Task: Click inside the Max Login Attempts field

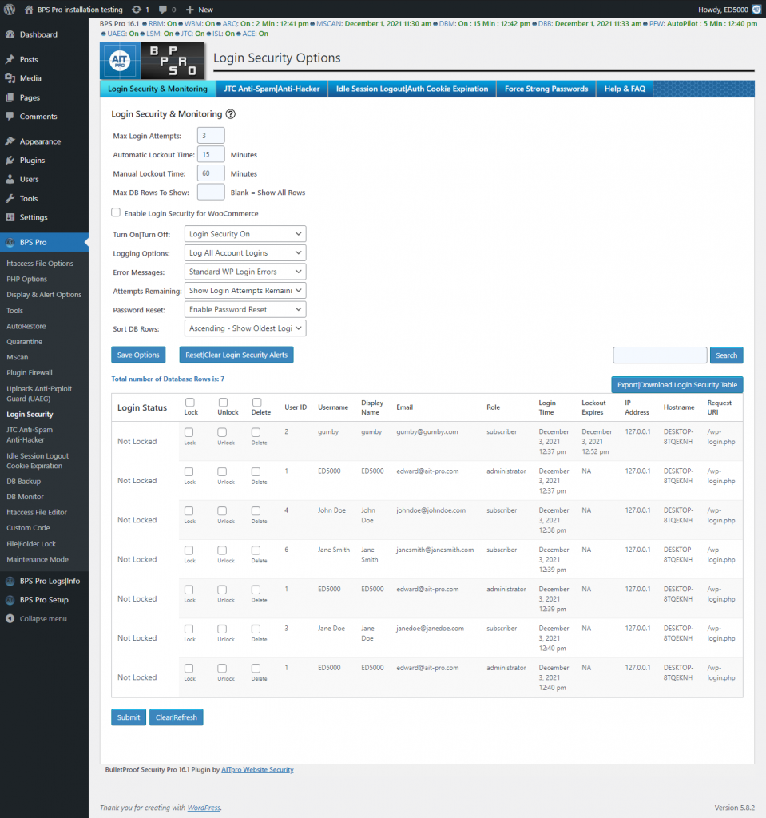Action: click(x=210, y=135)
